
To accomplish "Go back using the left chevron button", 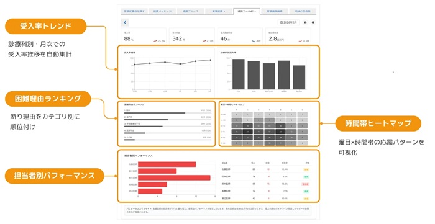I will coord(125,22).
